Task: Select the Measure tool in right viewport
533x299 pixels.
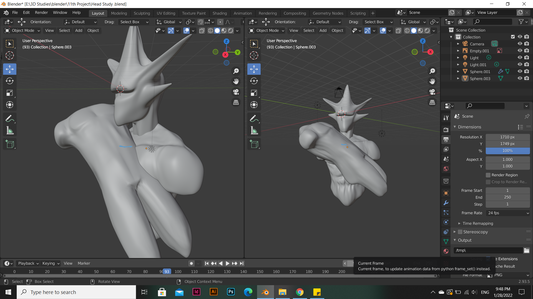Action: tap(254, 130)
